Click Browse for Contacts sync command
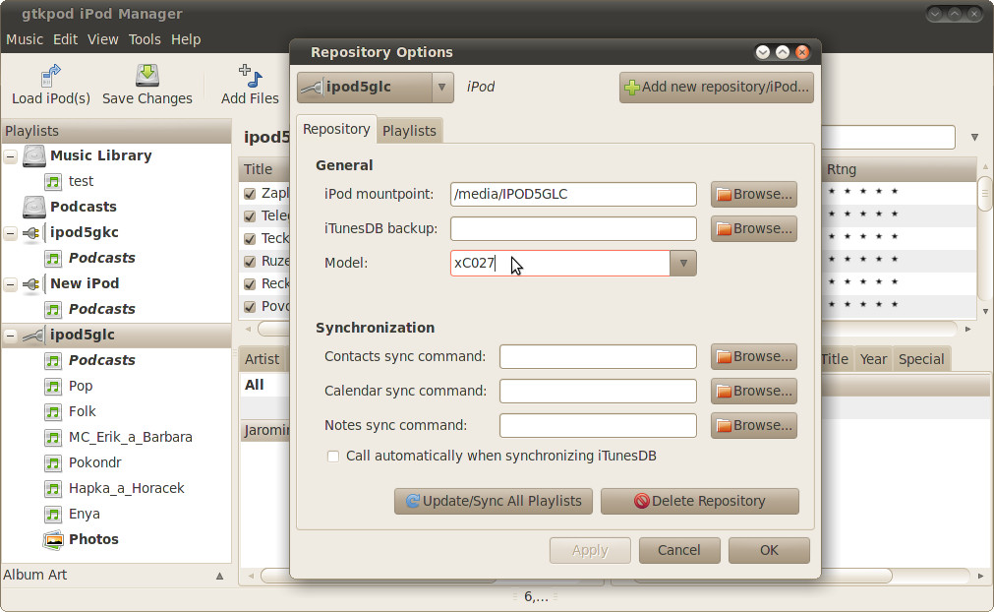The width and height of the screenshot is (994, 612). pyautogui.click(x=754, y=356)
